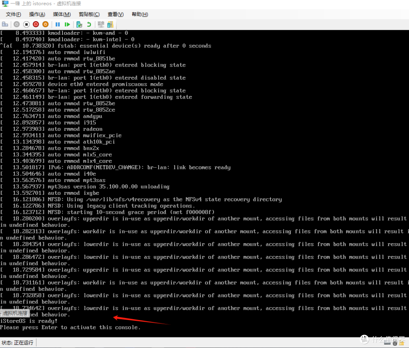
Task: Click the 'fstab: essential device(s) ready' line
Action: (106, 46)
